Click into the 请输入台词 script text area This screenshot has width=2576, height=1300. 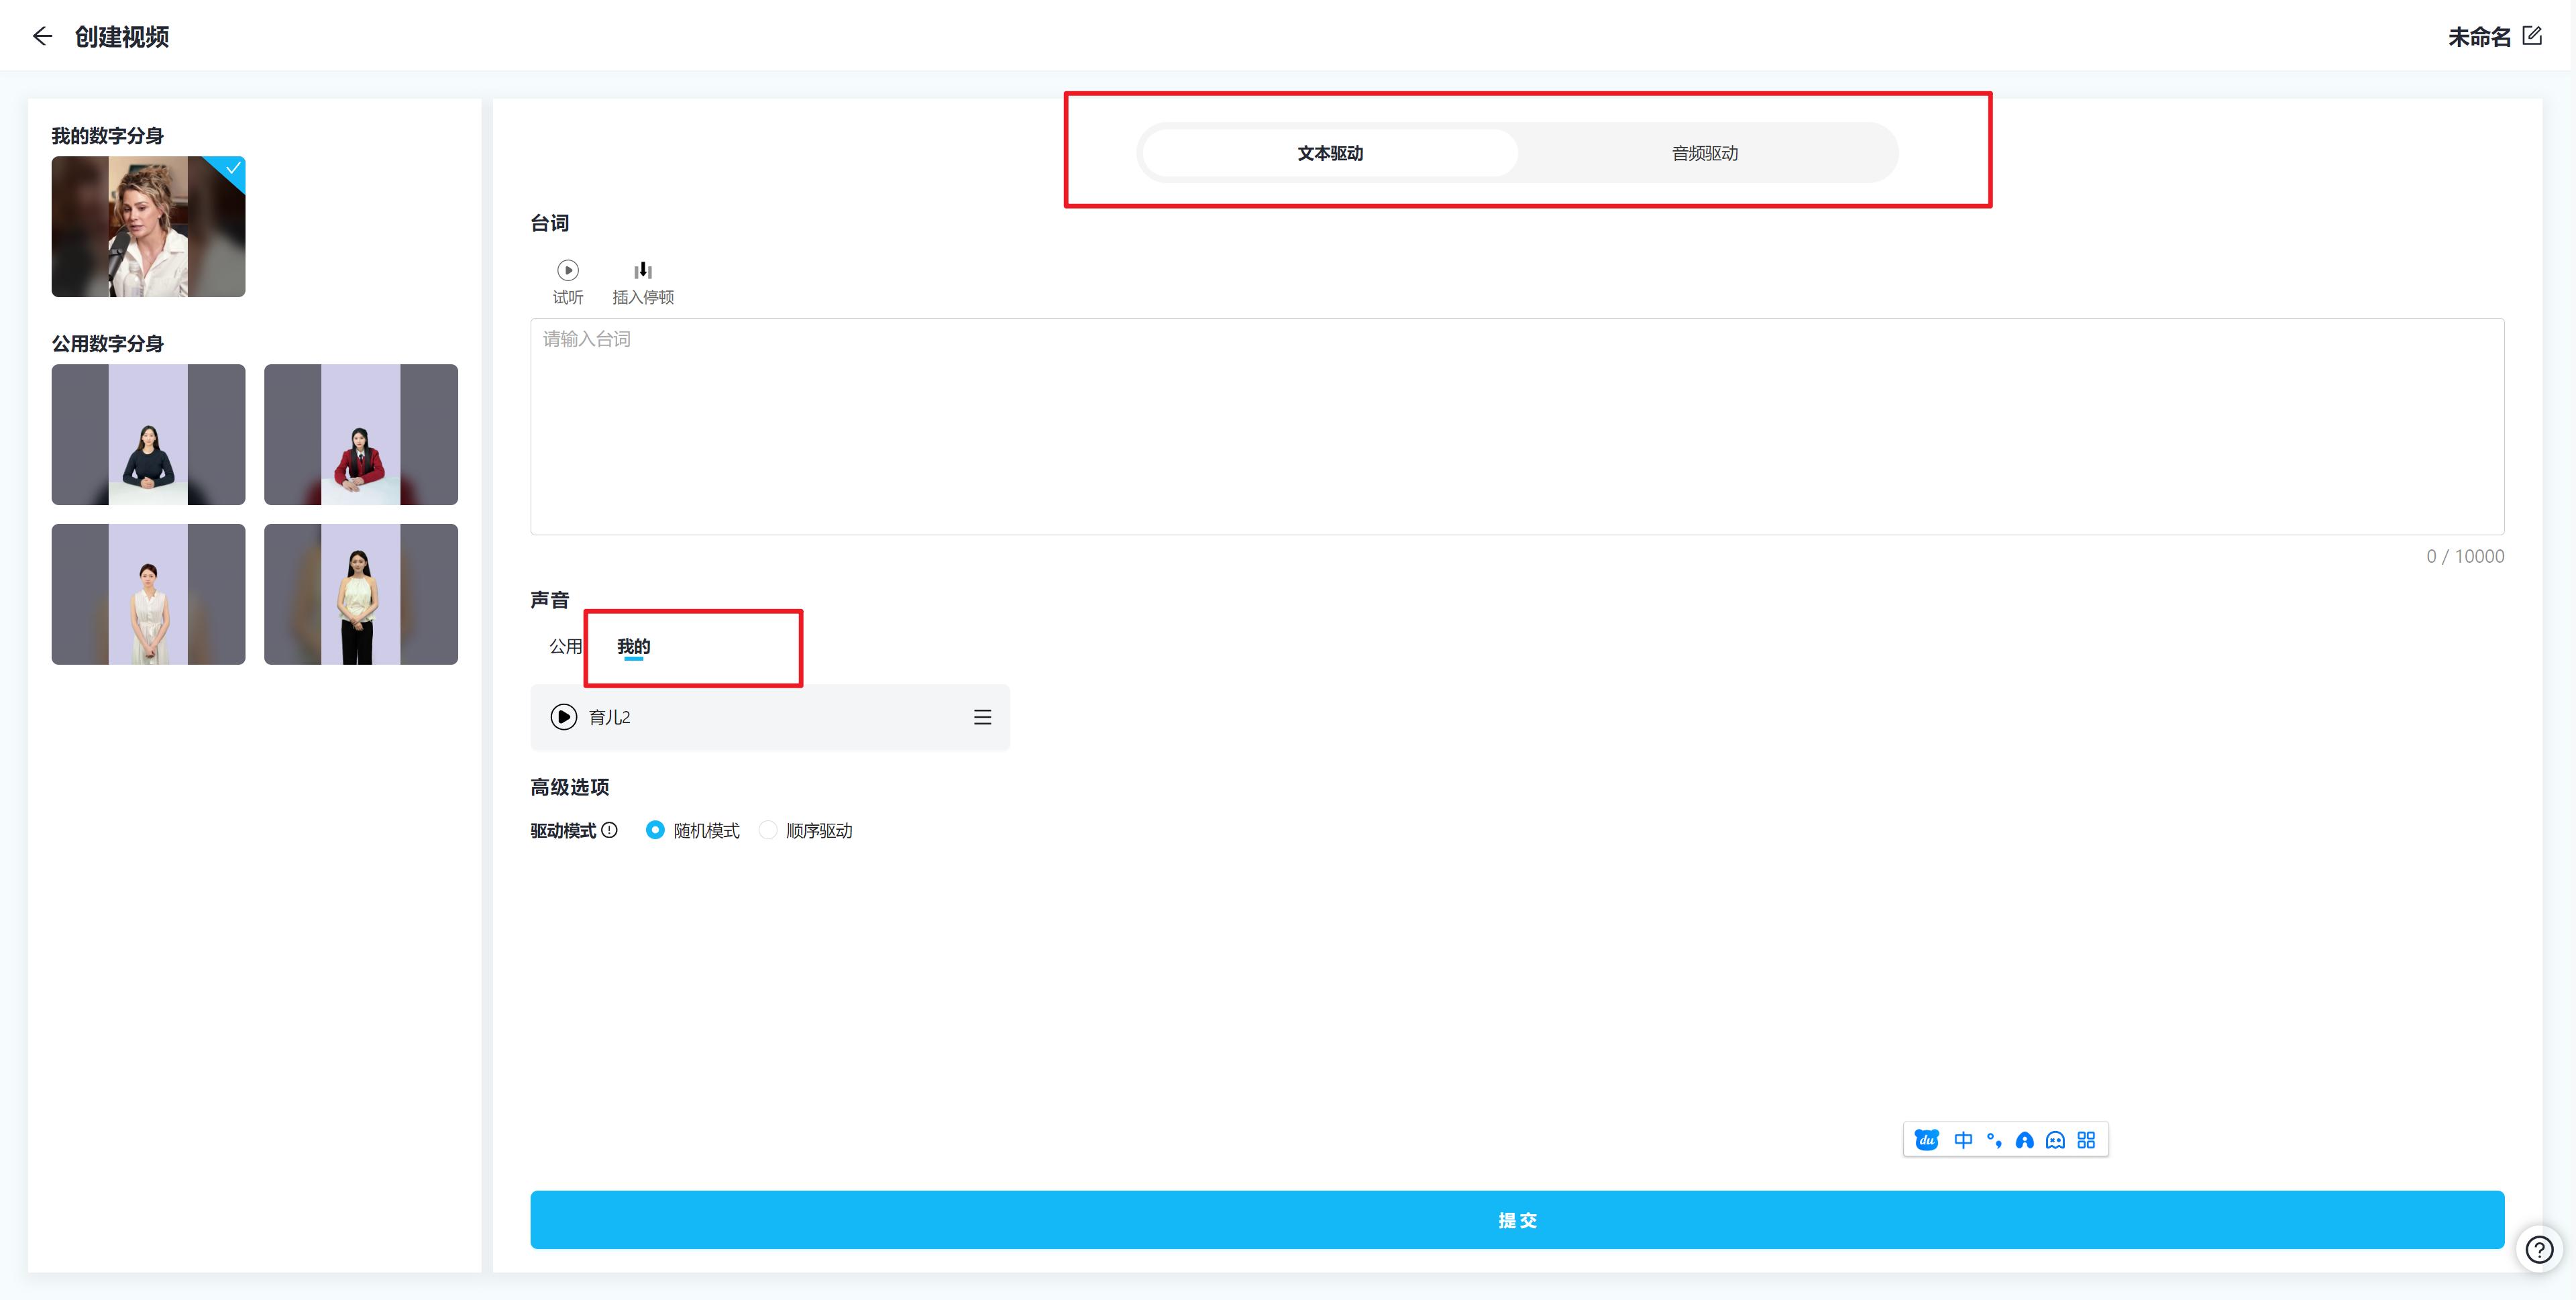coord(1516,427)
